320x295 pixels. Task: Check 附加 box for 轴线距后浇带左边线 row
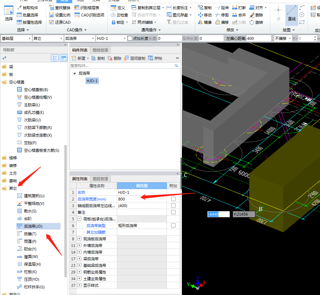(x=173, y=206)
